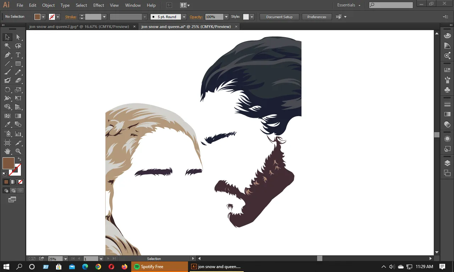454x272 pixels.
Task: Open fill color dropdown in control bar
Action: tap(44, 17)
